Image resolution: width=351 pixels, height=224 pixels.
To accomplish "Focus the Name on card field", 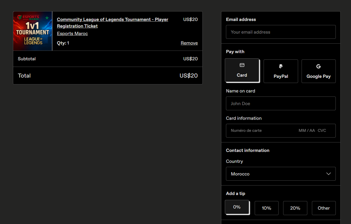I will coord(281,103).
